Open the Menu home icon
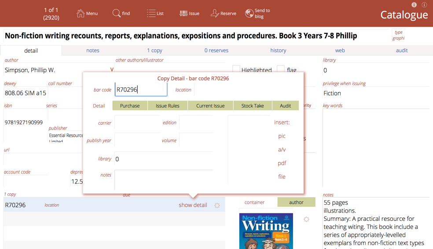The width and height of the screenshot is (433, 249). coord(81,14)
